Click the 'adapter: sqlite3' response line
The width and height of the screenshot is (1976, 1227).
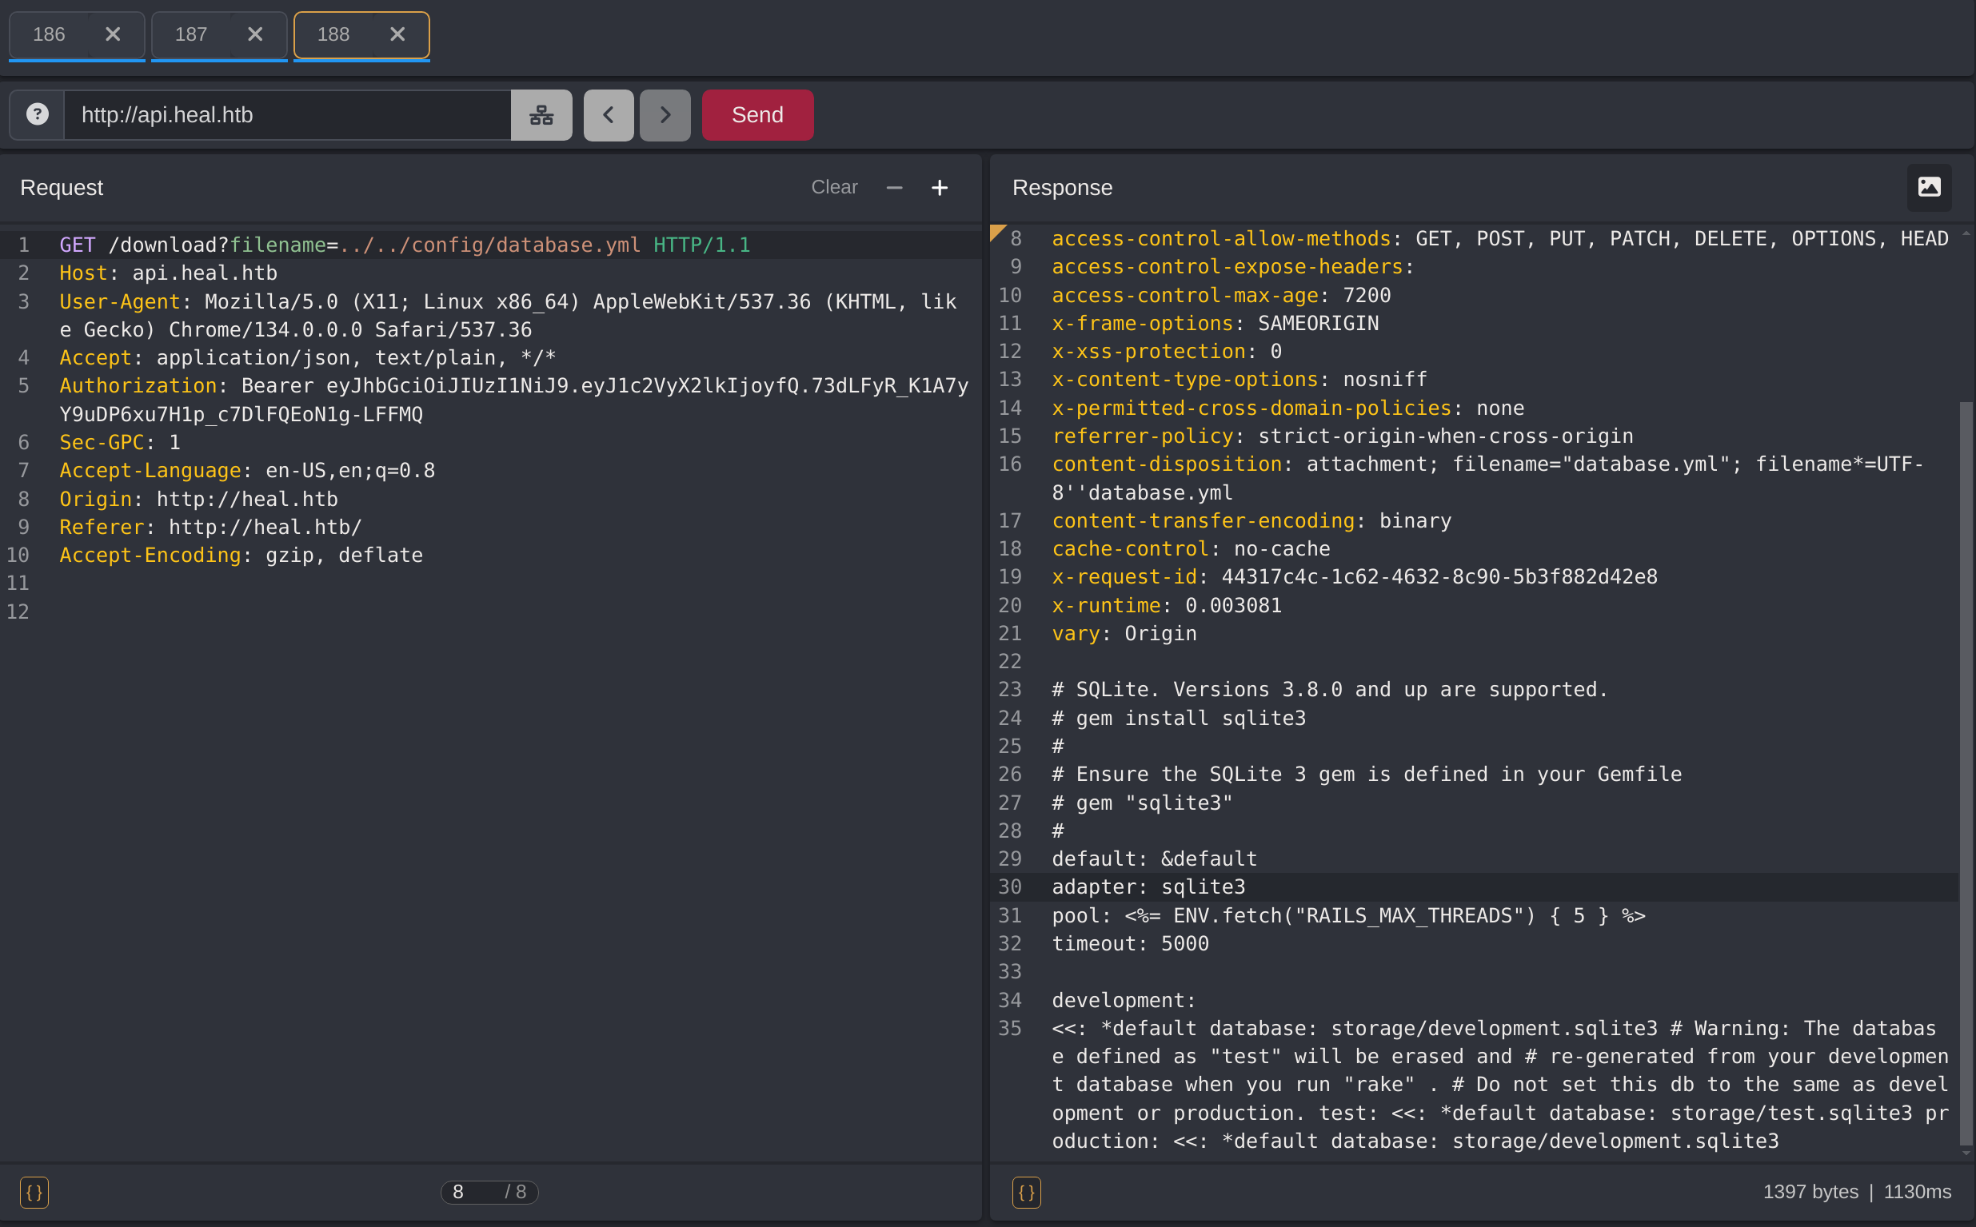pyautogui.click(x=1149, y=887)
